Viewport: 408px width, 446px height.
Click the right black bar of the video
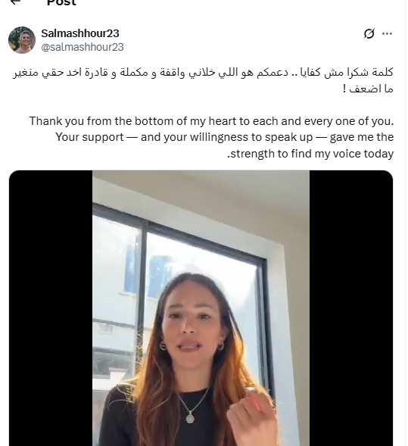pos(351,308)
